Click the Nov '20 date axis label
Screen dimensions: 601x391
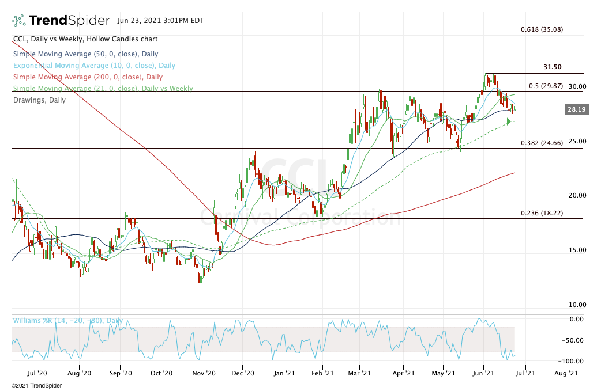[204, 373]
